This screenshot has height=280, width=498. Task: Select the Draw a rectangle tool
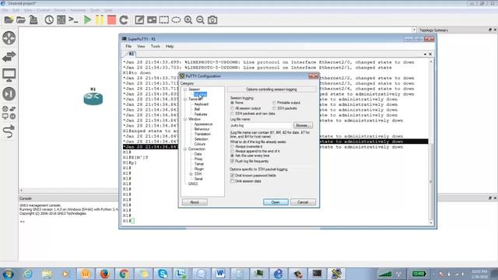164,20
